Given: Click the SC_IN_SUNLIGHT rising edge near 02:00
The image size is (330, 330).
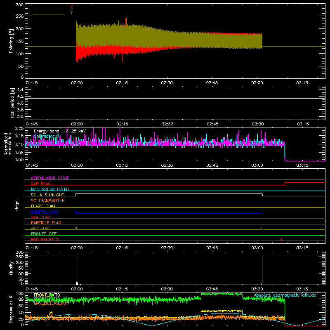Looking at the screenshot, I should tap(76, 195).
